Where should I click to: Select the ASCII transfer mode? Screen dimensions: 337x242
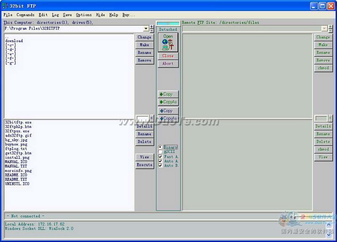click(x=160, y=152)
